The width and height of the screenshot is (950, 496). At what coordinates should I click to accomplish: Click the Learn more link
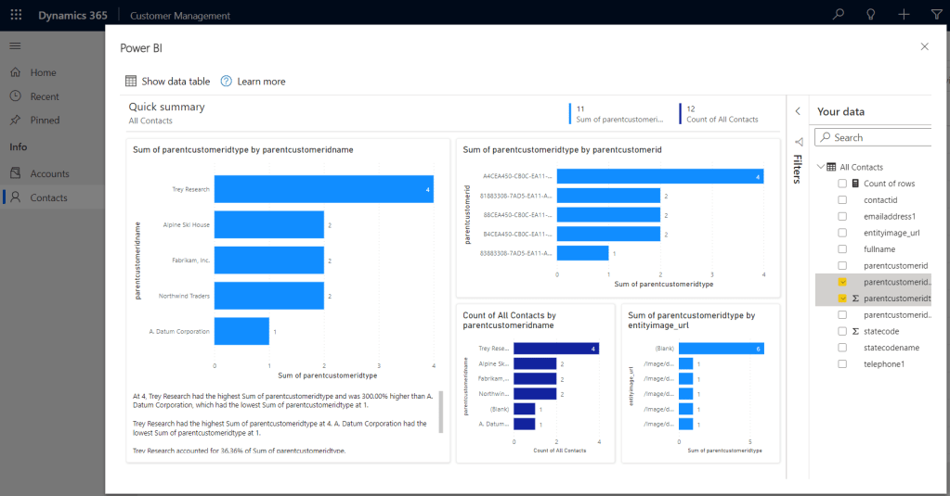(261, 82)
